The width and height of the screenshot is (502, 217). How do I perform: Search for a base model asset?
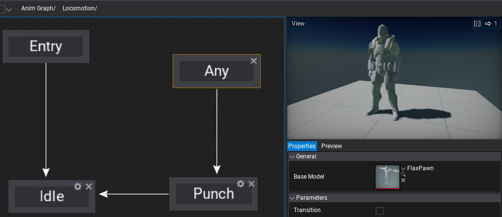pos(403,174)
